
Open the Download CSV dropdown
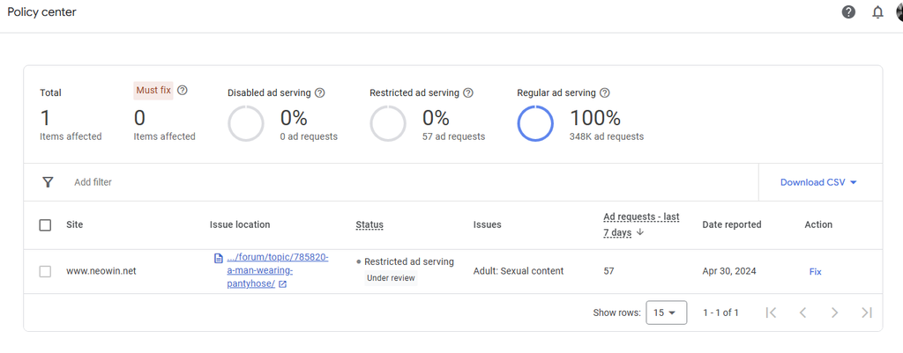pyautogui.click(x=818, y=182)
